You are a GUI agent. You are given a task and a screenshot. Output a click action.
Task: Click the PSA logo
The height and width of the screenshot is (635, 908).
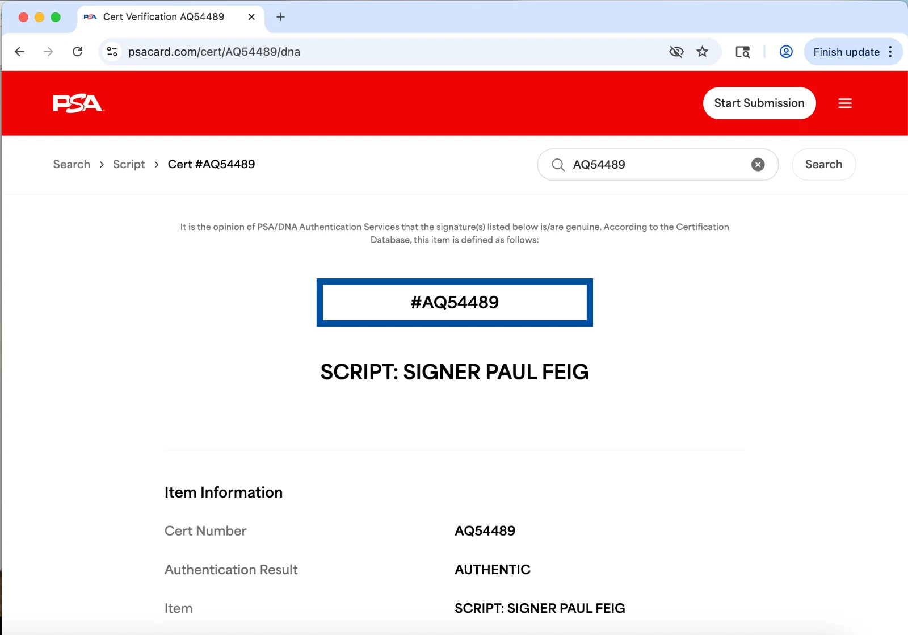(x=78, y=103)
